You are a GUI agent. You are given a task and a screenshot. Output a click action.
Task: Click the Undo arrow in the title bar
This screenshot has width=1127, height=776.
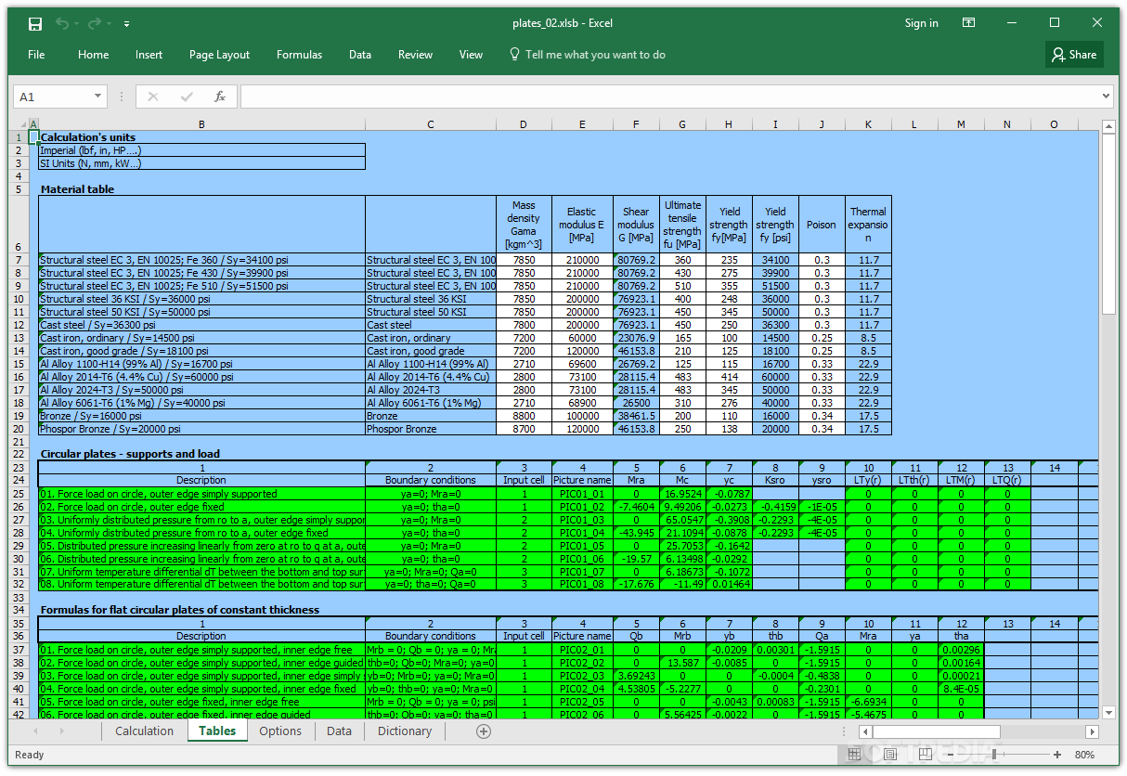click(62, 23)
